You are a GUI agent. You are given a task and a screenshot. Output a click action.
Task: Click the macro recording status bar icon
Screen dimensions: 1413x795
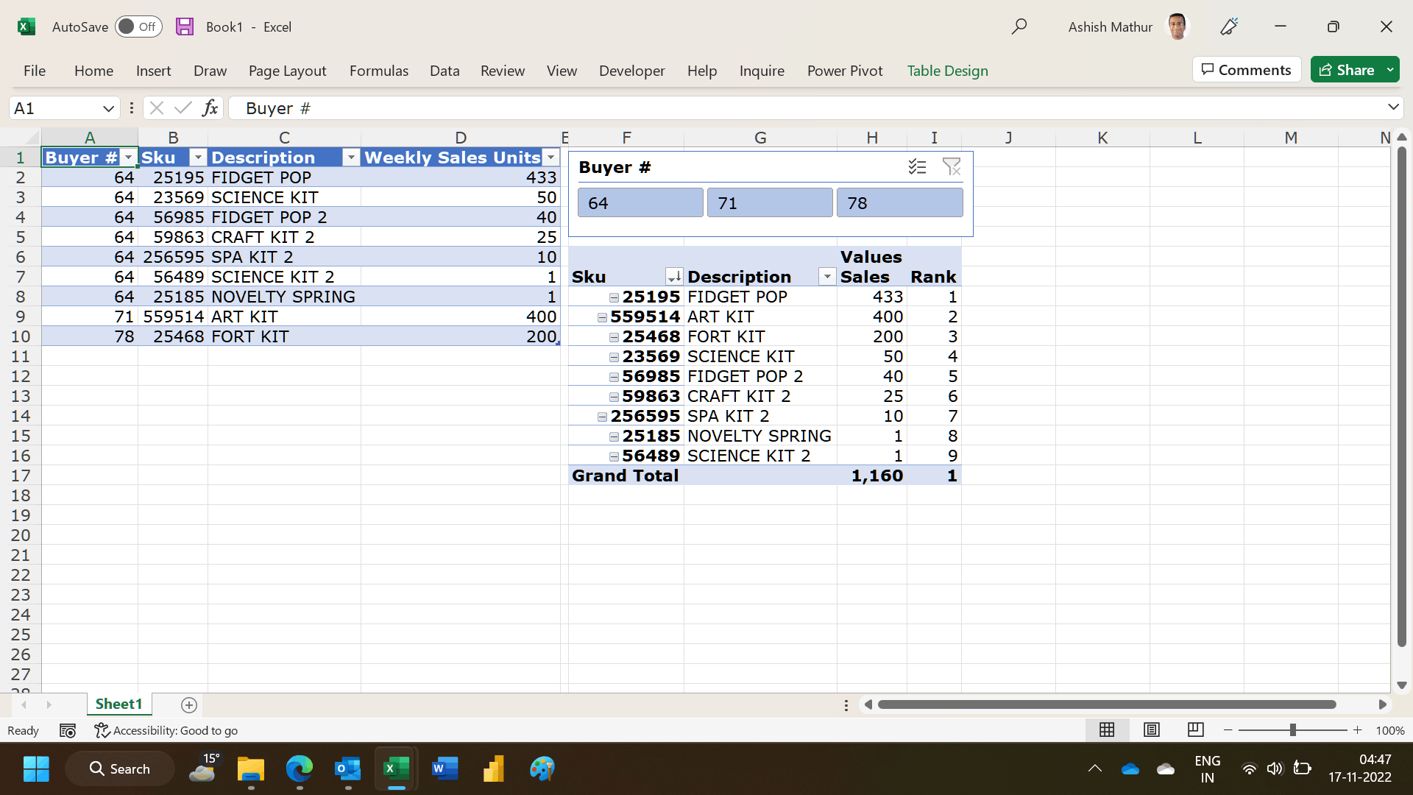[68, 730]
